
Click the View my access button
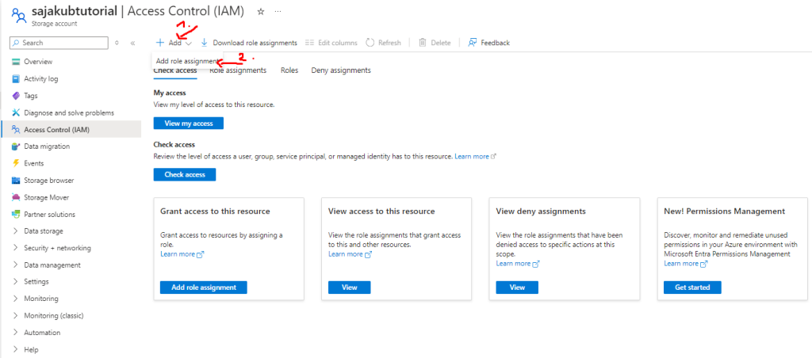click(x=189, y=123)
